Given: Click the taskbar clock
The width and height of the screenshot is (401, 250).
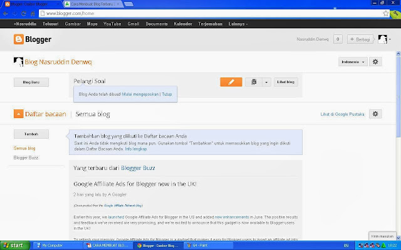Looking at the screenshot, I should (x=393, y=246).
